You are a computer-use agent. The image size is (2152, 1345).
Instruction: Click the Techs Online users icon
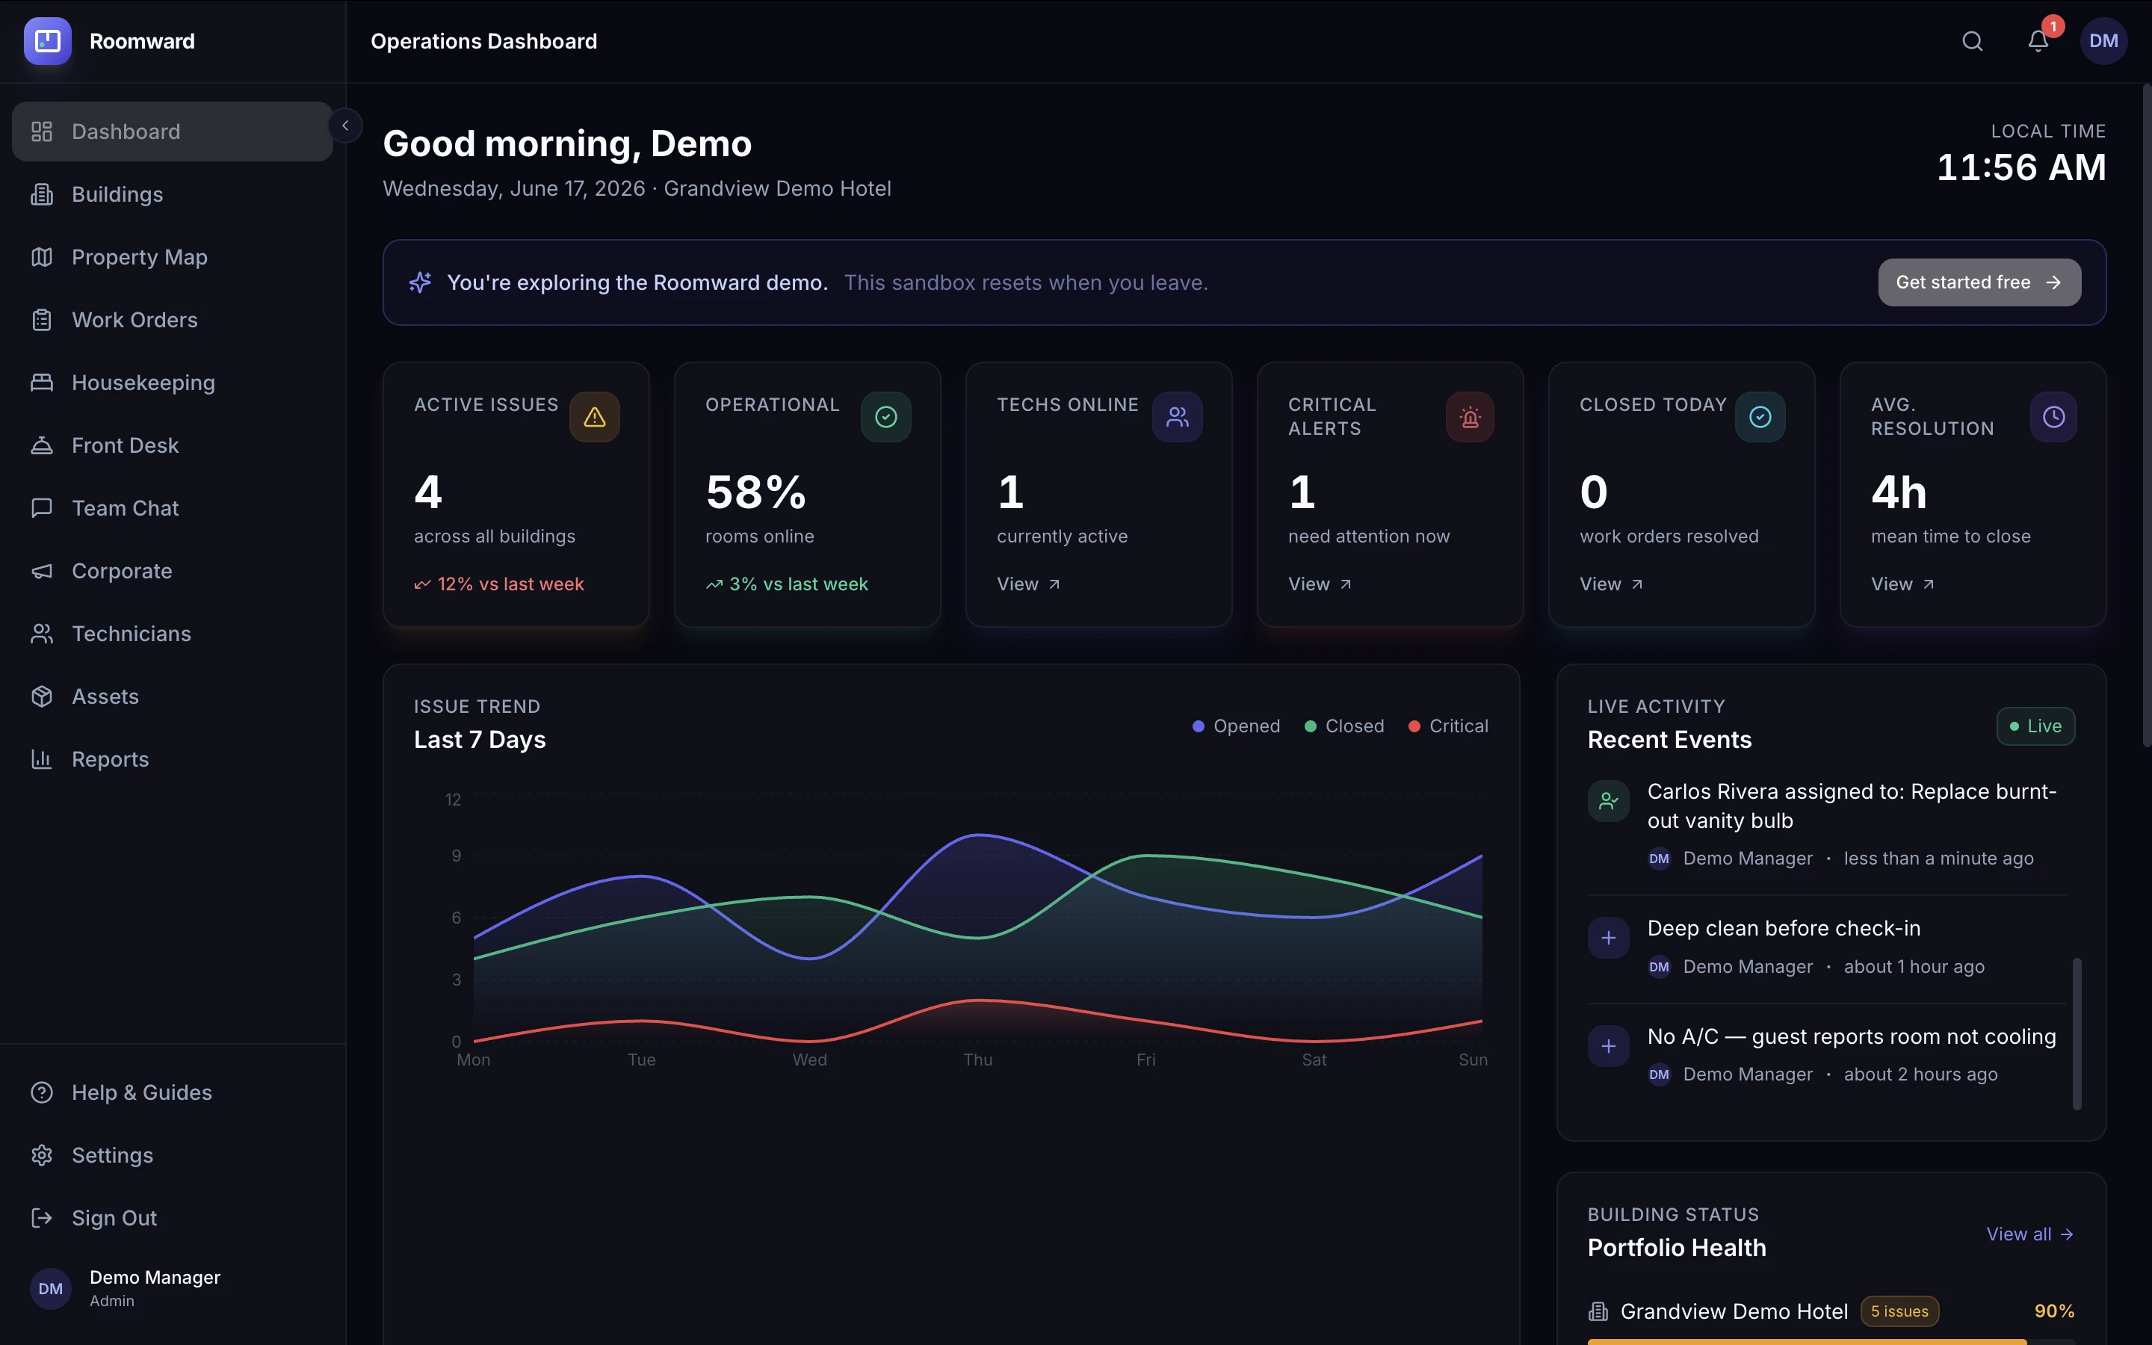click(x=1178, y=417)
